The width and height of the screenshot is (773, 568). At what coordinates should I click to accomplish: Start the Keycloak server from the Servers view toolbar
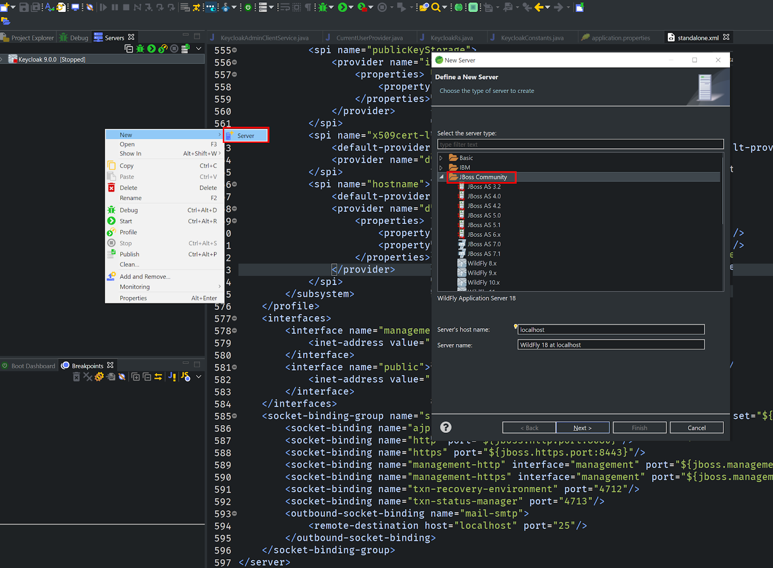click(x=151, y=48)
